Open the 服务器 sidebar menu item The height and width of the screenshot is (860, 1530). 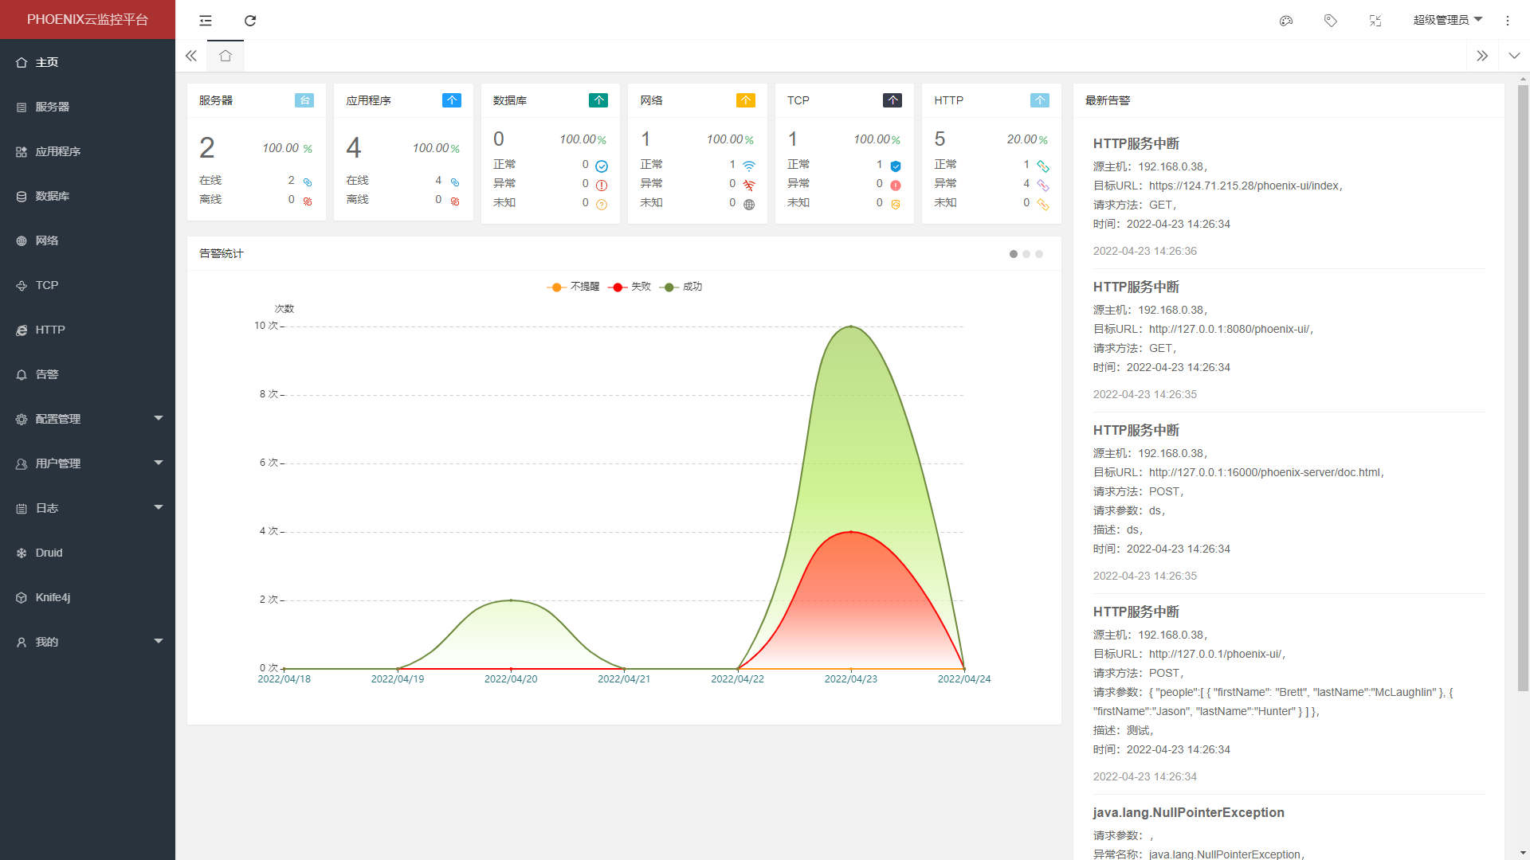[x=53, y=107]
